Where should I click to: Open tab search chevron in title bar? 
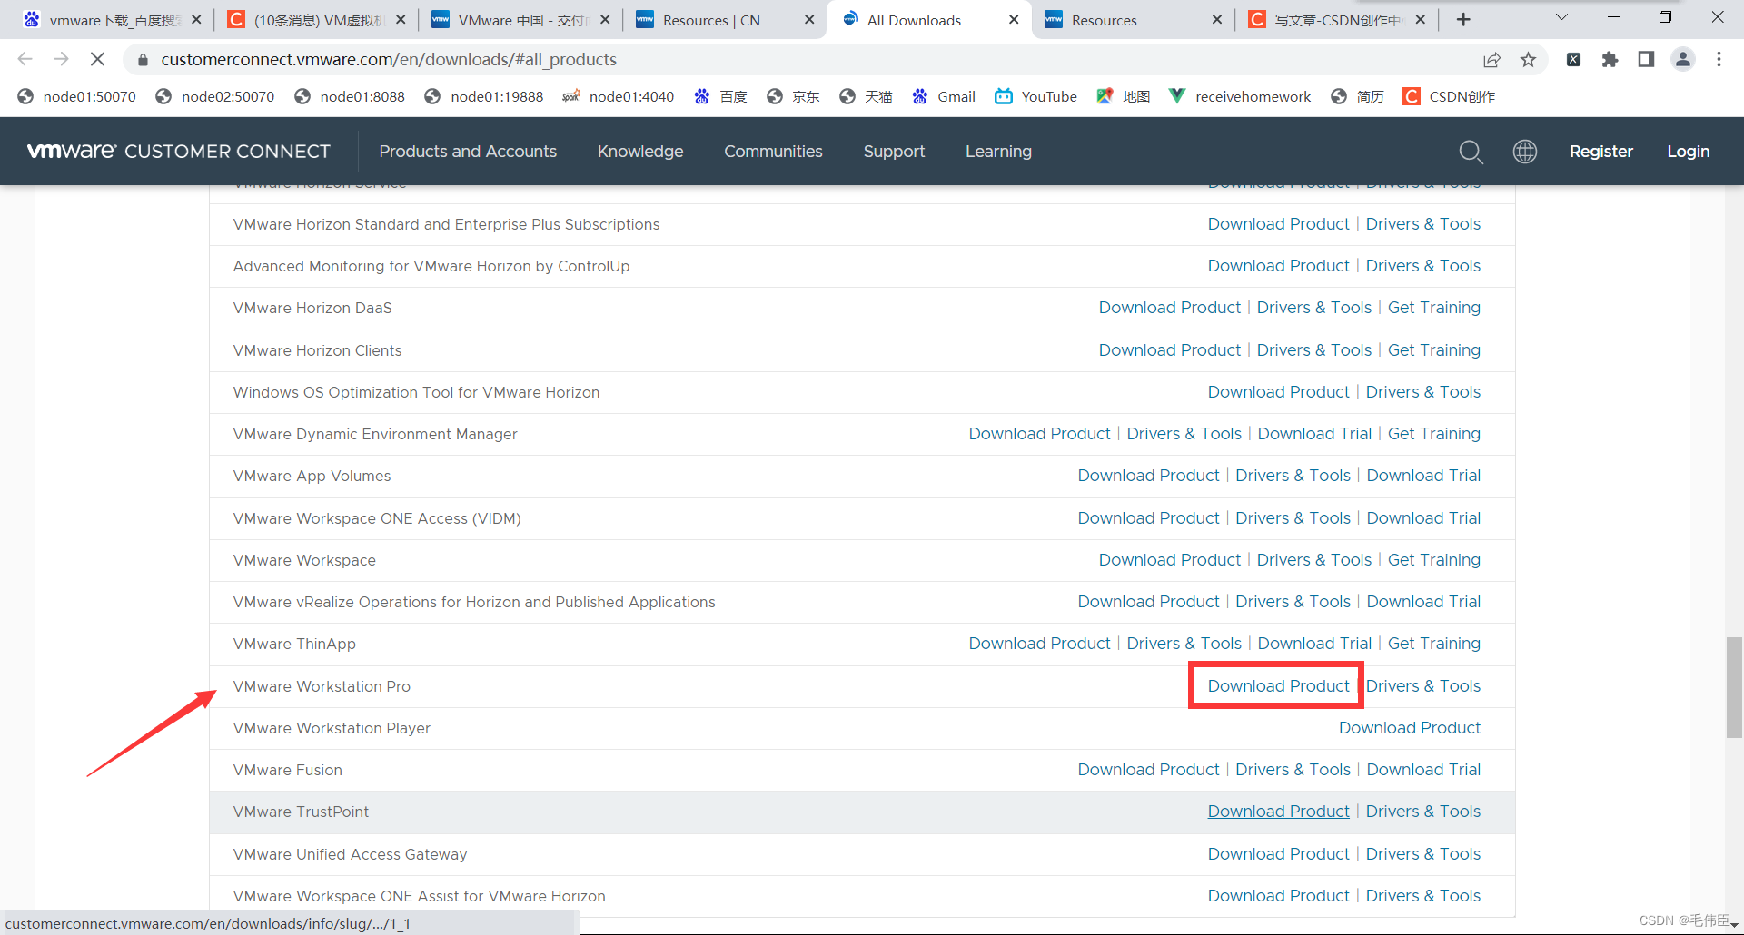pos(1561,17)
